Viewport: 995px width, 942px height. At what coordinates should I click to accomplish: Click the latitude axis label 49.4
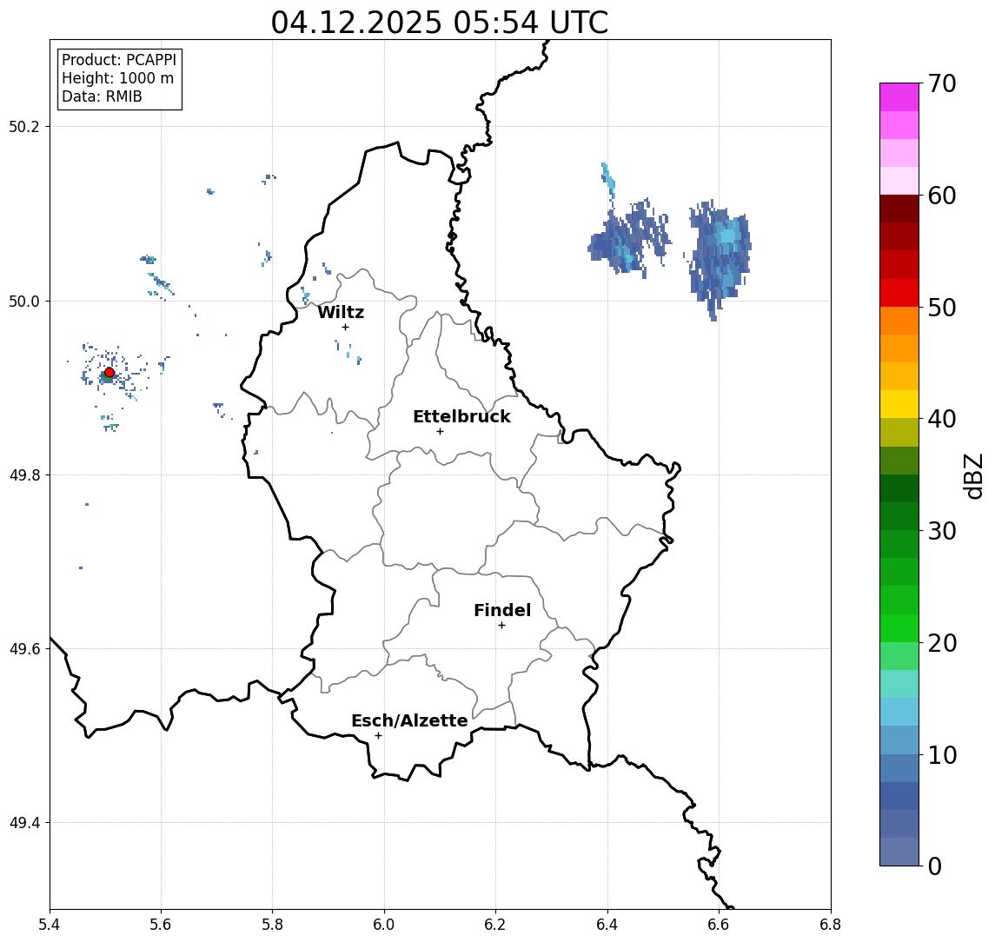[24, 823]
